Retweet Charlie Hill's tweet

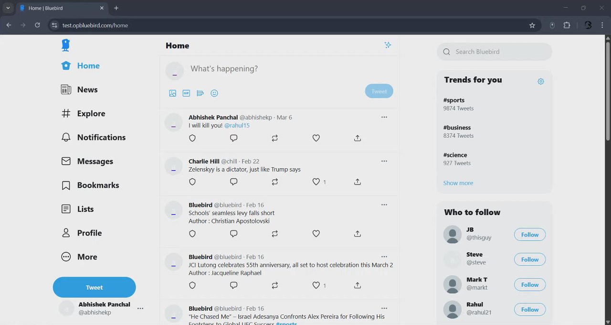tap(275, 182)
